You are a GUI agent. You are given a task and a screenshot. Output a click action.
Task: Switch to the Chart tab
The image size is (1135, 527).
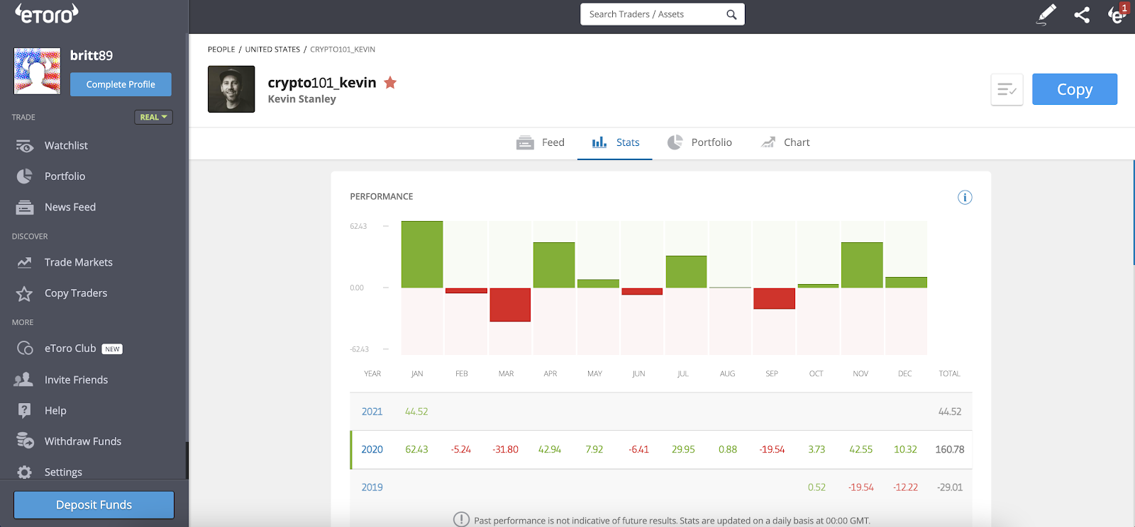pyautogui.click(x=785, y=143)
